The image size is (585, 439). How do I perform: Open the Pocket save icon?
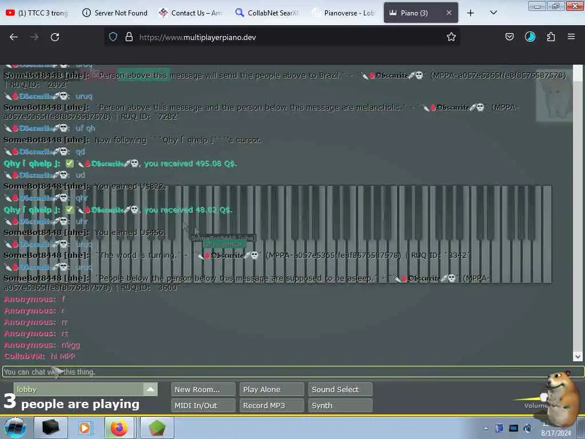pyautogui.click(x=509, y=37)
